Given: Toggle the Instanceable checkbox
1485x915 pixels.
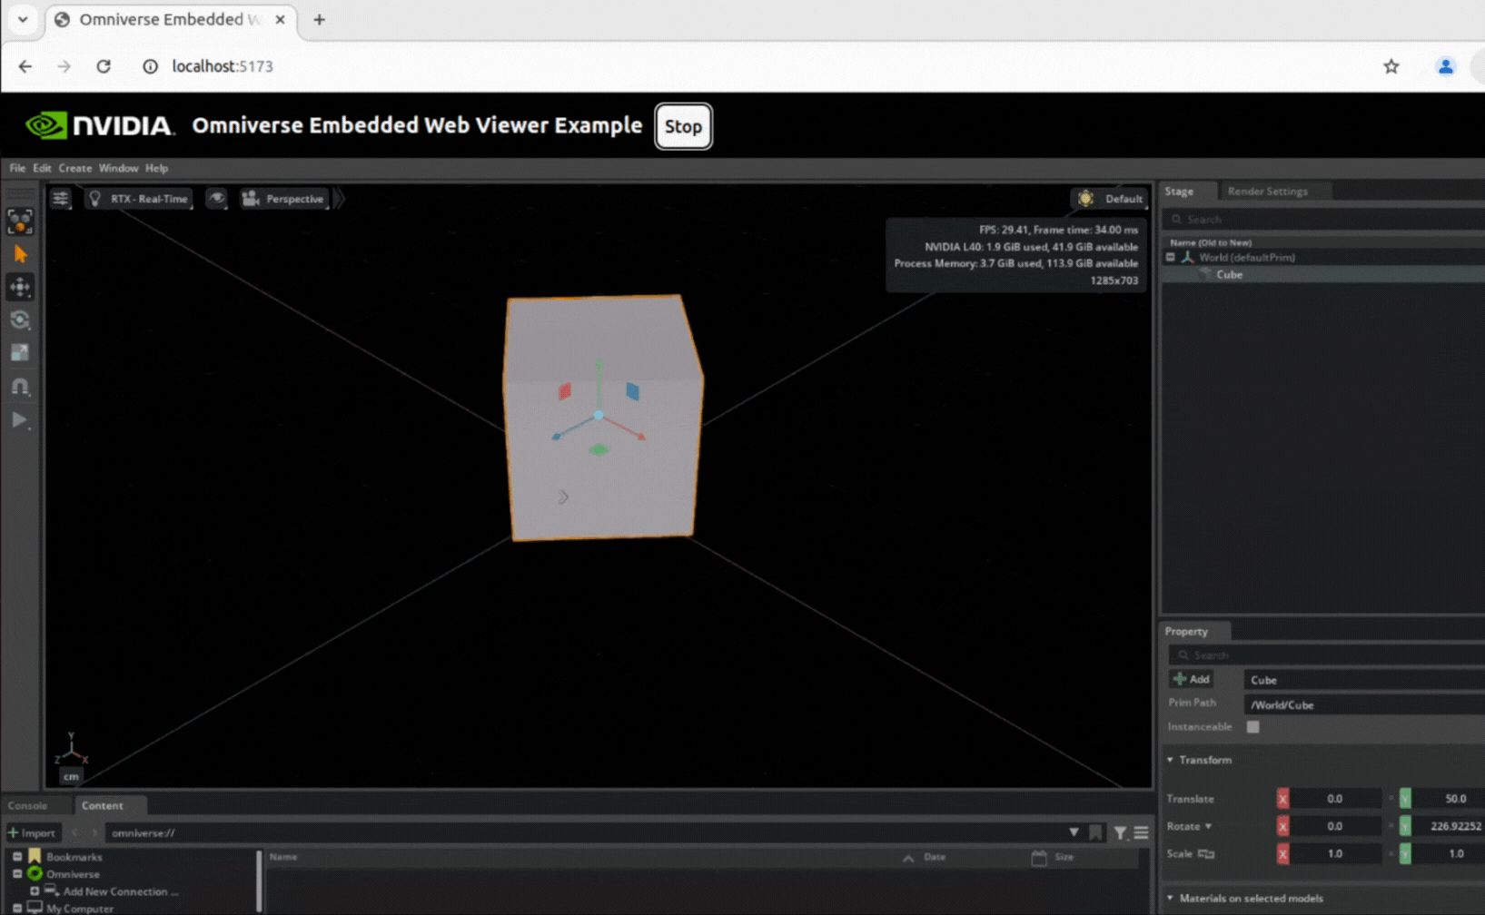Looking at the screenshot, I should point(1252,727).
